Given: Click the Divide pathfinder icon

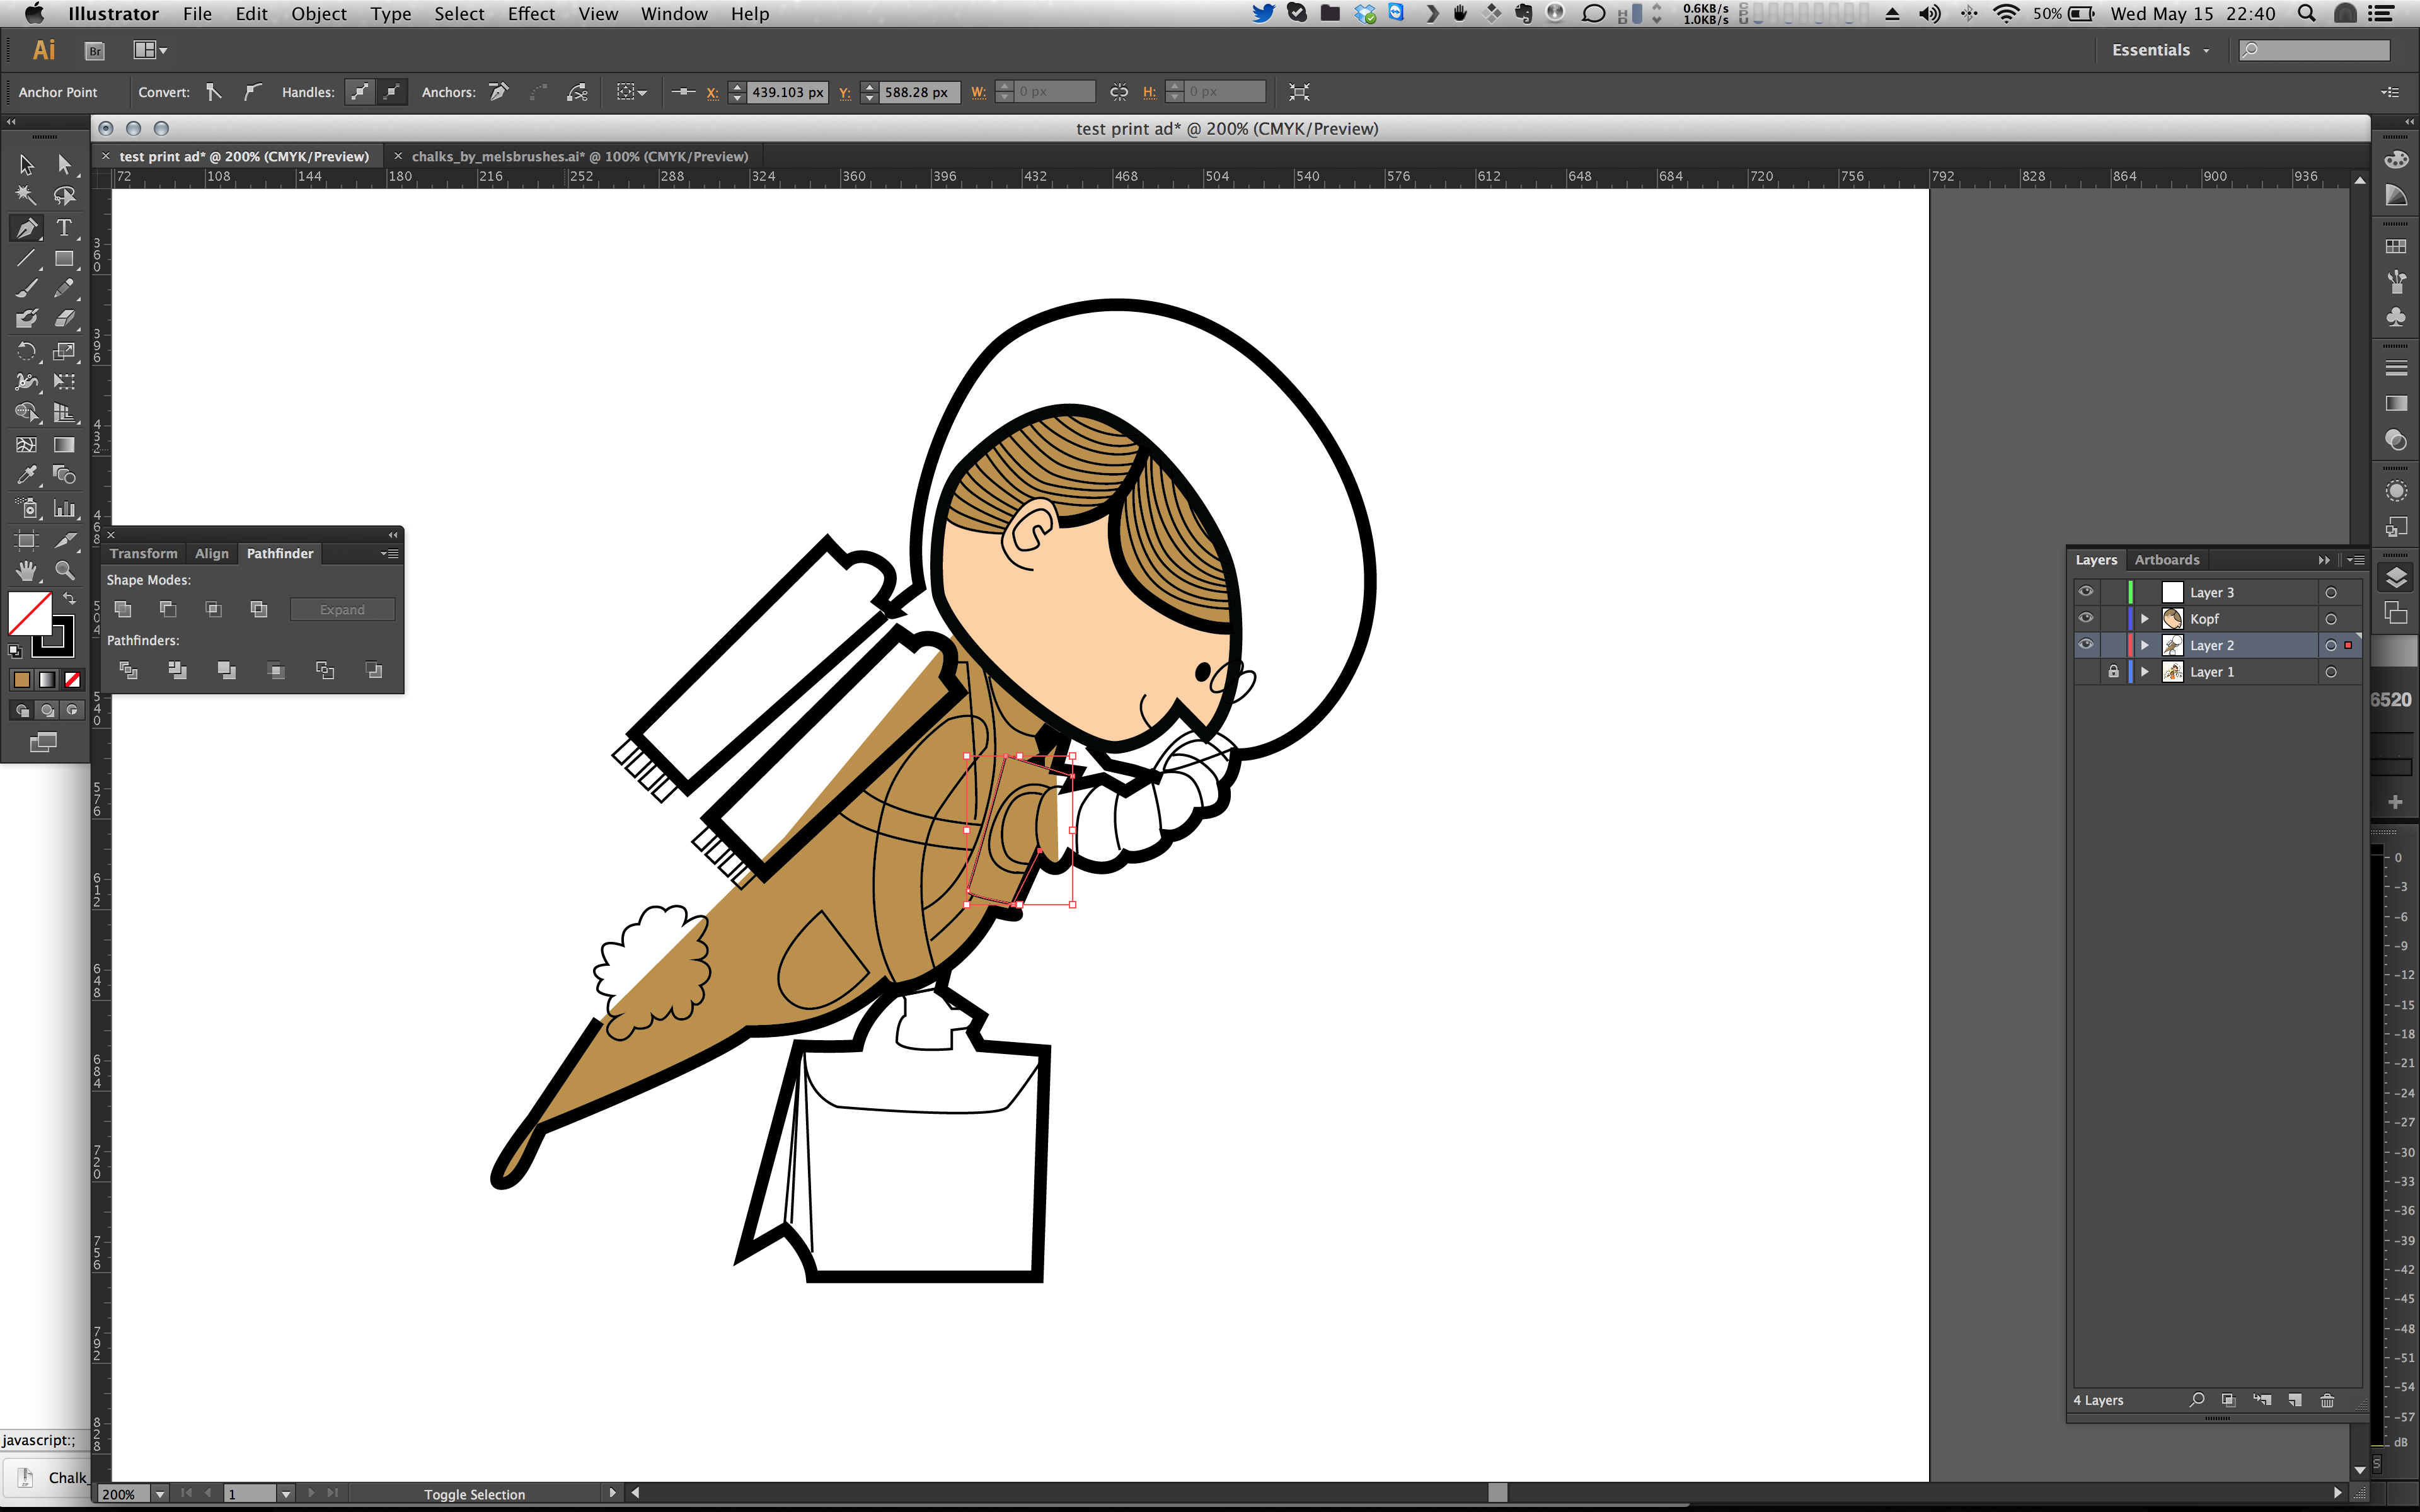Looking at the screenshot, I should (x=128, y=670).
